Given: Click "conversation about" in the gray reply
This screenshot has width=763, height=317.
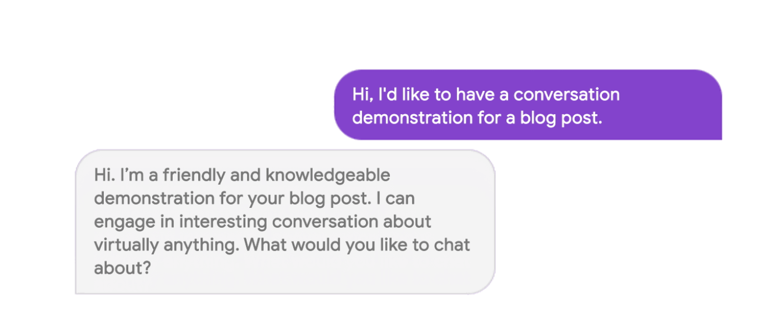Looking at the screenshot, I should pyautogui.click(x=352, y=222).
